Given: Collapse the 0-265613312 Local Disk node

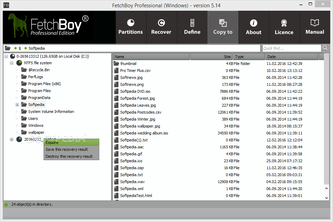Looking at the screenshot, I should 6,56.
